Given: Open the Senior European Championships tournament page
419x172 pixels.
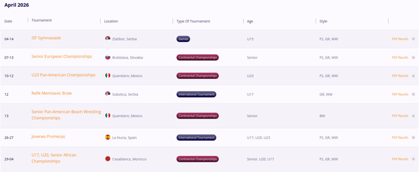Looking at the screenshot, I should pos(62,56).
